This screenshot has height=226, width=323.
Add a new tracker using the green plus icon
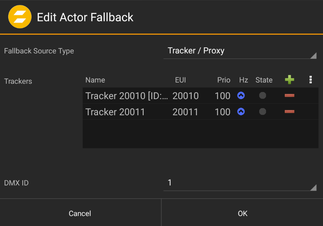click(289, 80)
